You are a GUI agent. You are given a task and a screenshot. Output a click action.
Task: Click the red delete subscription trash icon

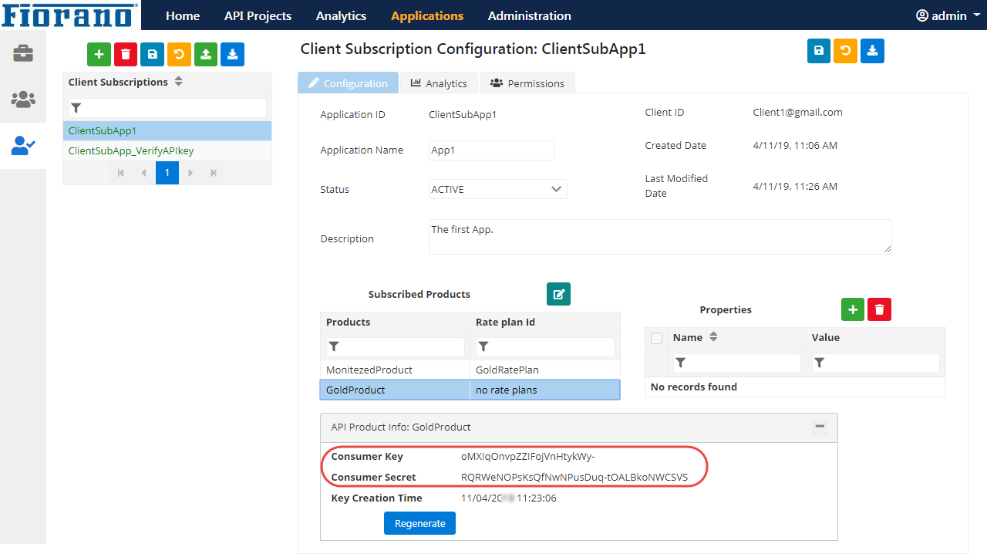coord(126,54)
